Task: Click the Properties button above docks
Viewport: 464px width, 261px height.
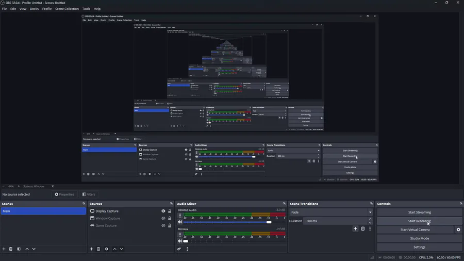Action: pos(64,194)
